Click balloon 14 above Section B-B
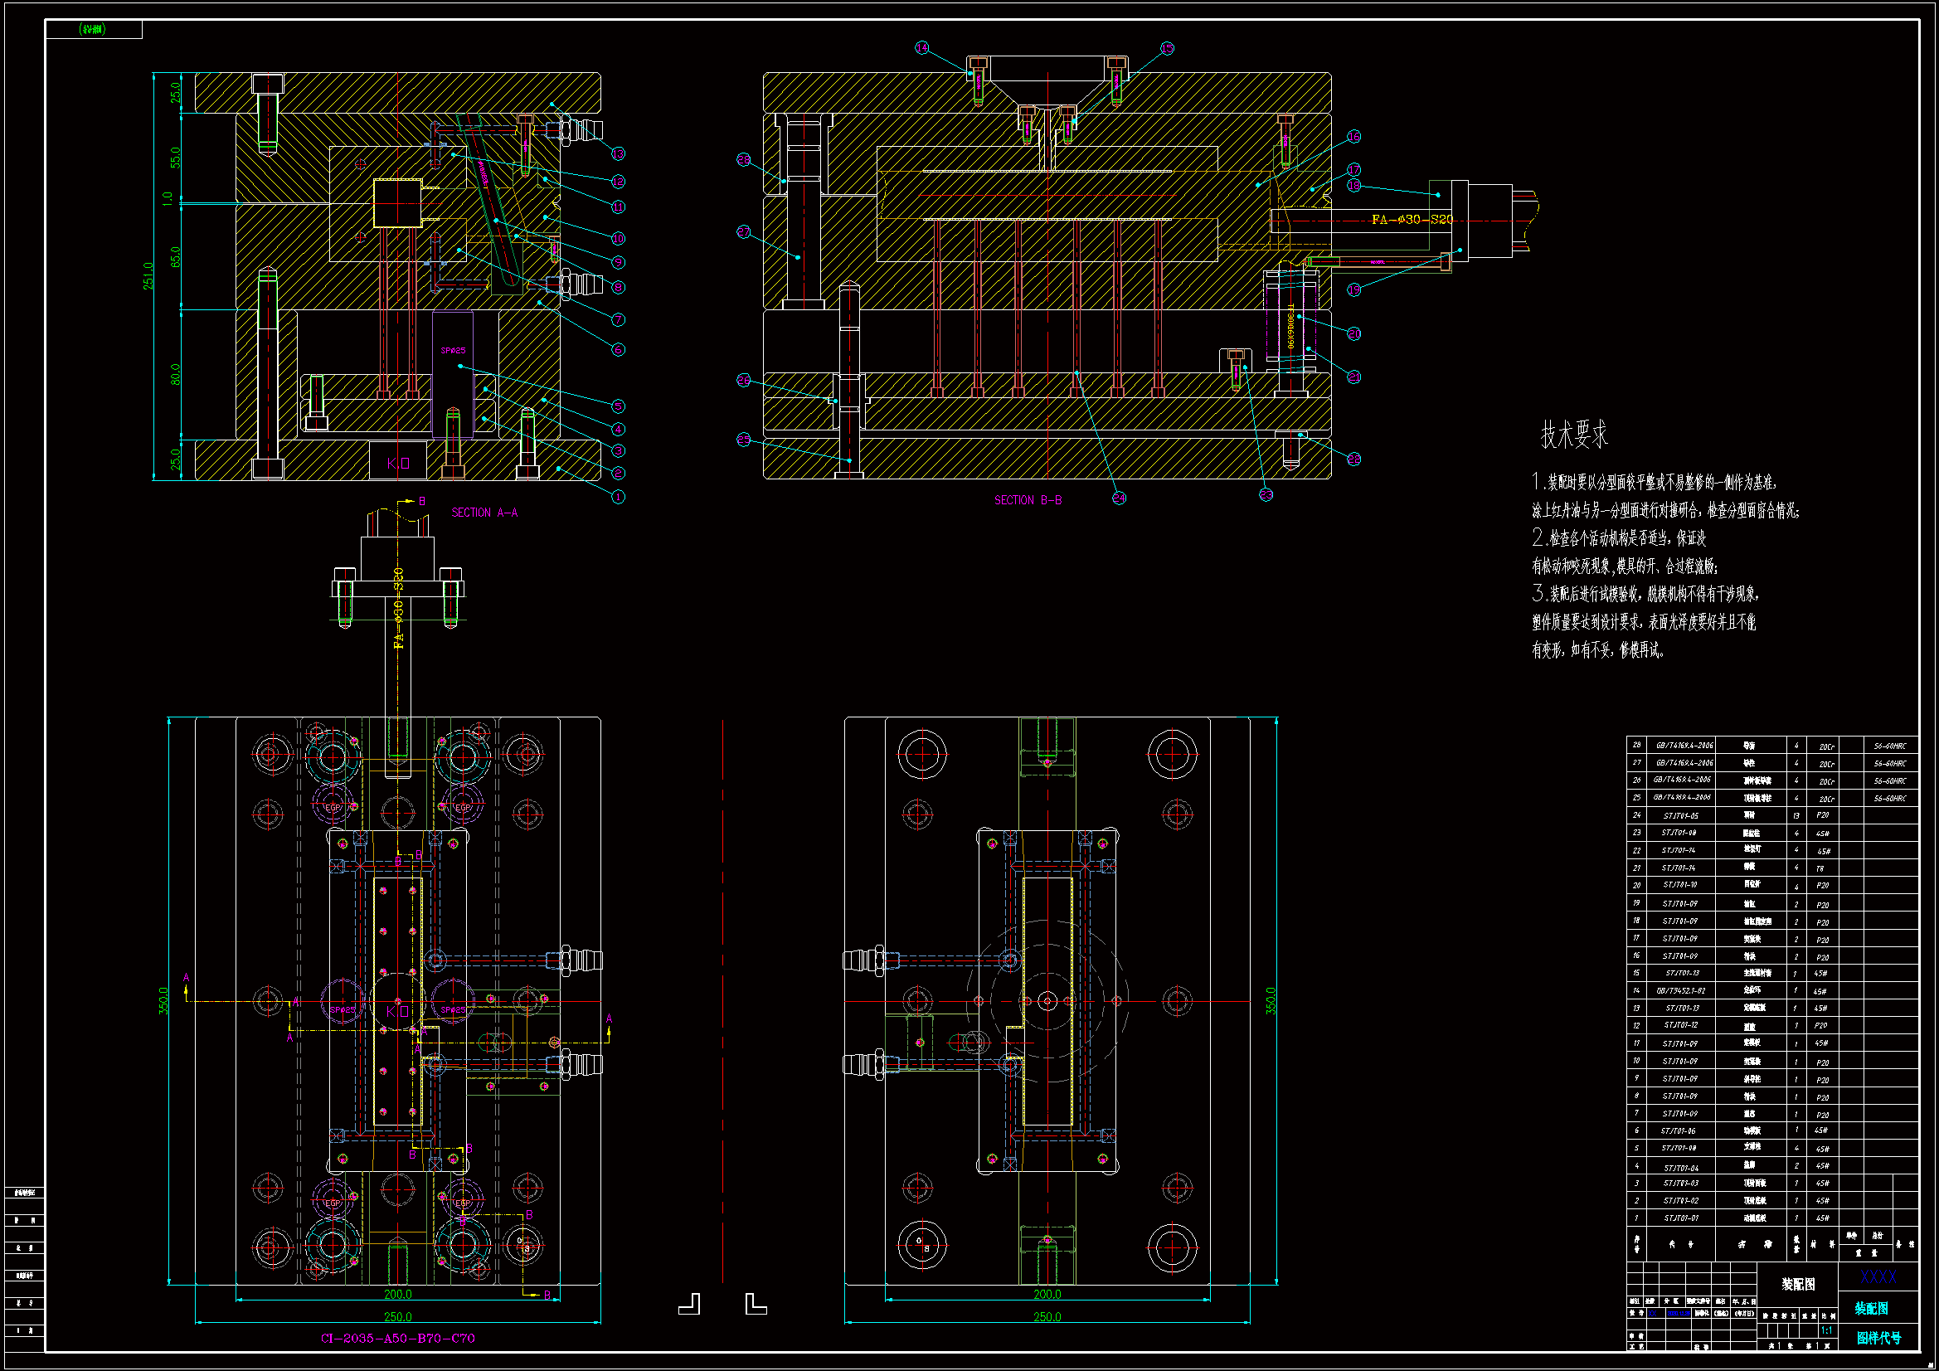 pyautogui.click(x=922, y=48)
